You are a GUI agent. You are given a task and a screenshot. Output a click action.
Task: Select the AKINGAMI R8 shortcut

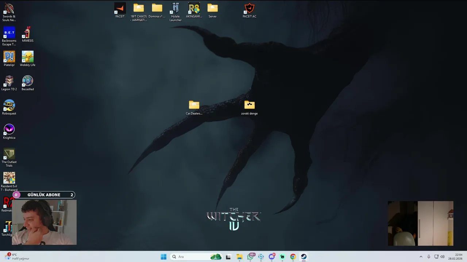pyautogui.click(x=194, y=10)
